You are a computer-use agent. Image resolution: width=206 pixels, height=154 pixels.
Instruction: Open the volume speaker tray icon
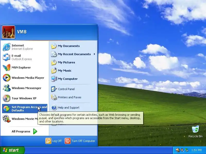click(182, 150)
